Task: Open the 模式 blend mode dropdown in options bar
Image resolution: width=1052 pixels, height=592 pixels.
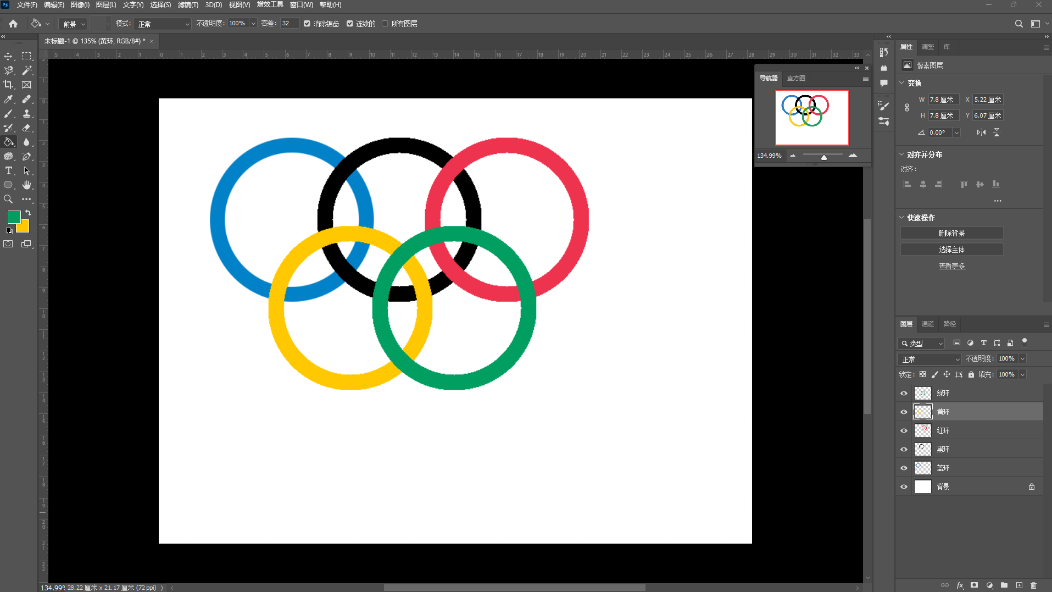Action: 163,24
